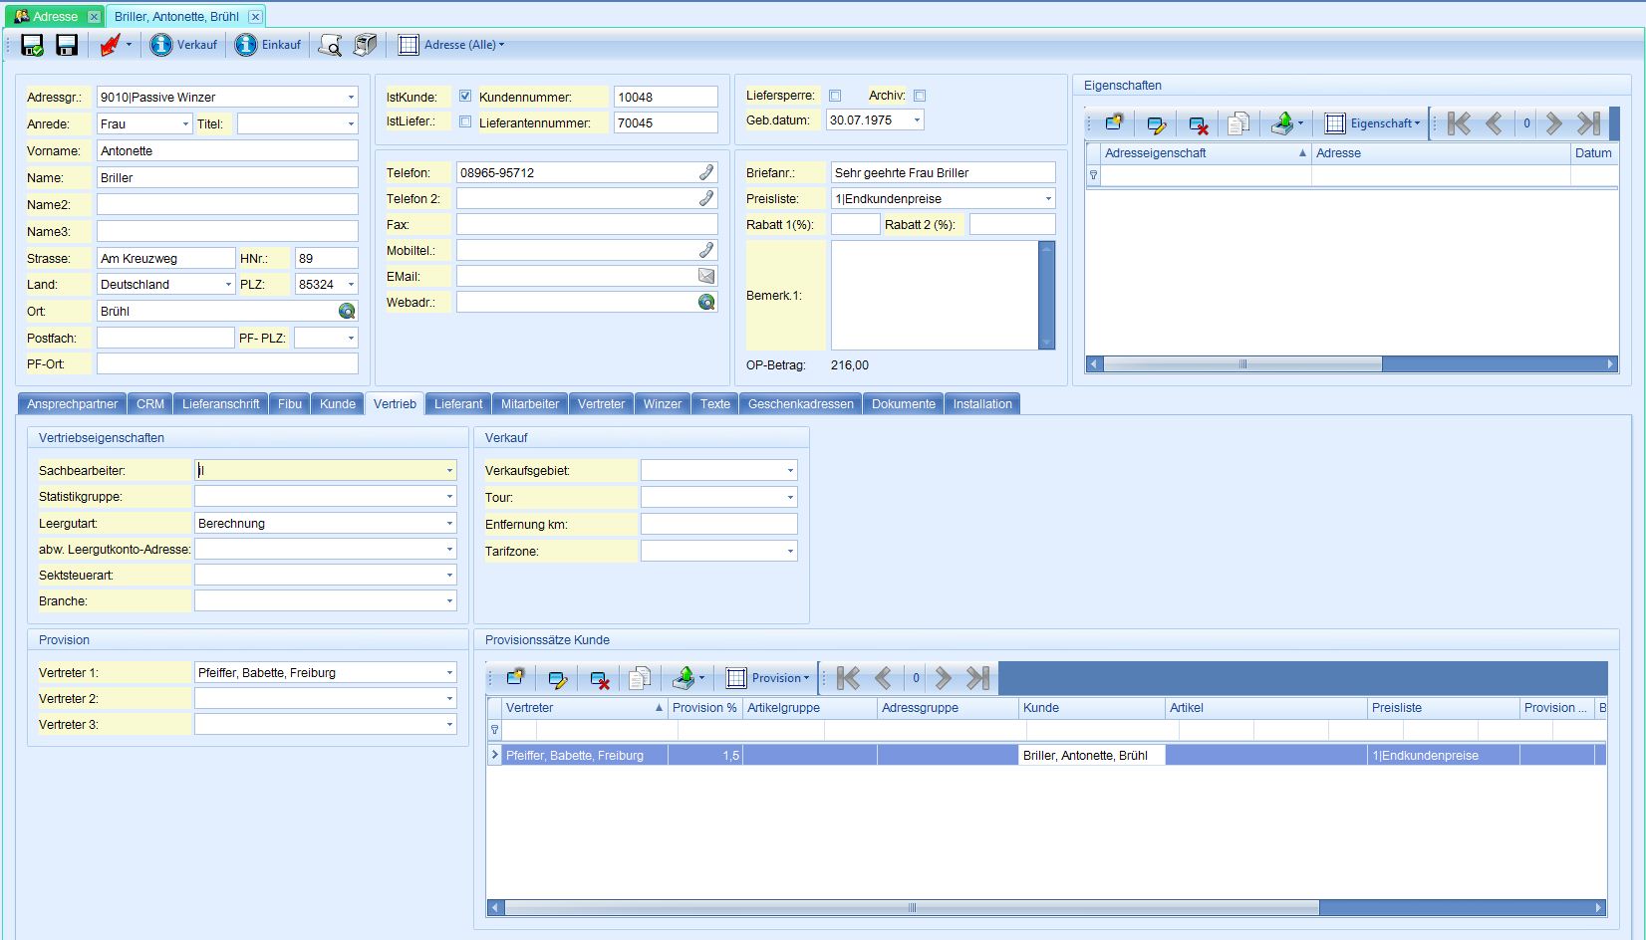Copy icon in Provisionssätze Kunde toolbar
The image size is (1646, 940).
[x=640, y=678]
